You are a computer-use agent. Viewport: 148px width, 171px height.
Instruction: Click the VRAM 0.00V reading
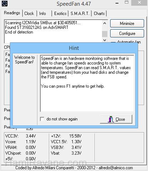(x=20, y=147)
